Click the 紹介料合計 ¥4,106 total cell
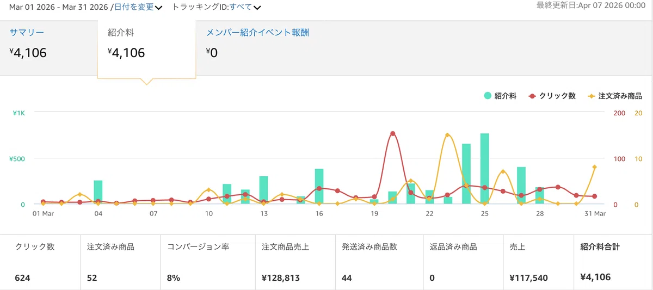Image resolution: width=653 pixels, height=290 pixels. point(613,262)
